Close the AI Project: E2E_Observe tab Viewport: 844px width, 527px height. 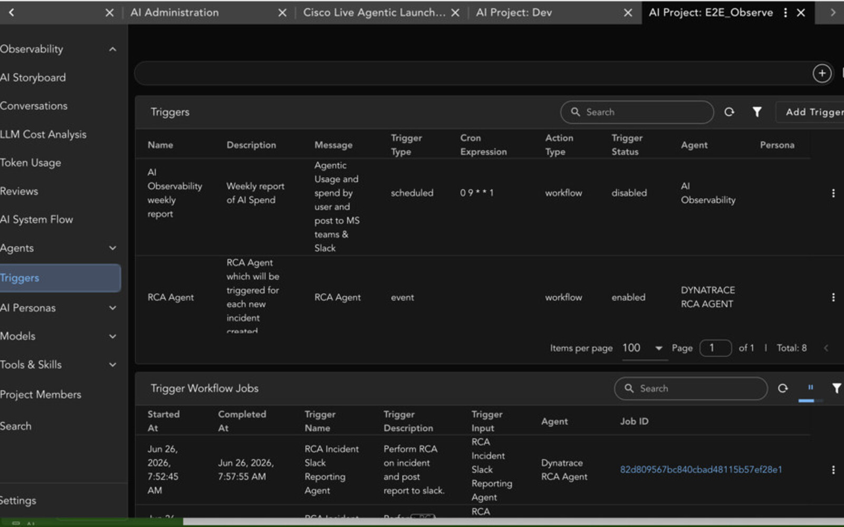tap(801, 13)
